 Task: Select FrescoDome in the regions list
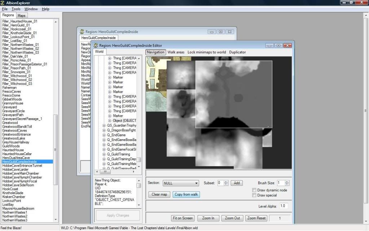tap(11, 95)
